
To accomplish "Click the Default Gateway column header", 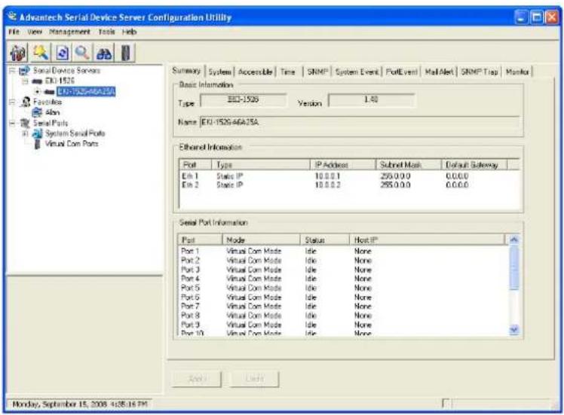I will 474,165.
